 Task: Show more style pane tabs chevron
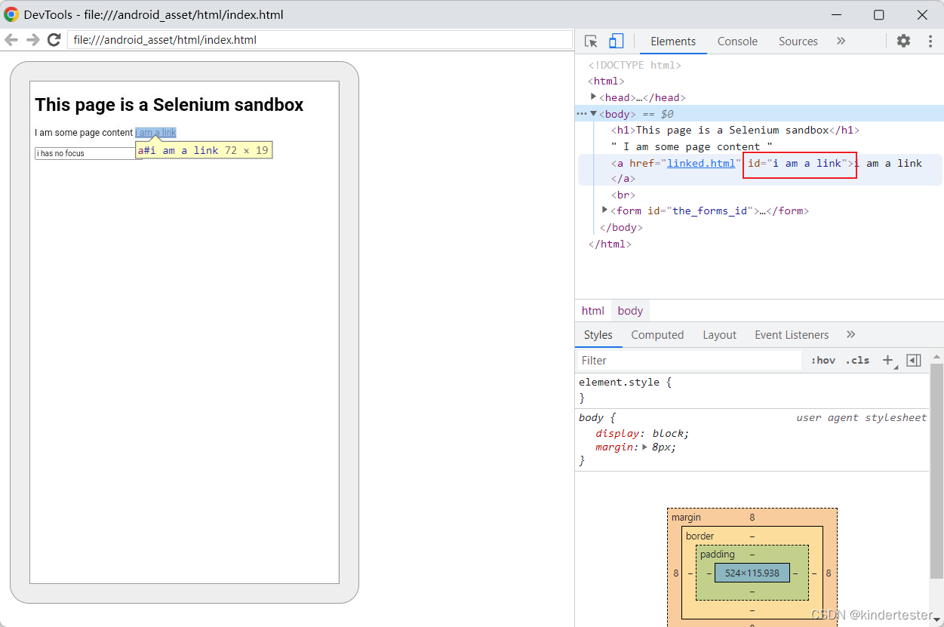[851, 334]
